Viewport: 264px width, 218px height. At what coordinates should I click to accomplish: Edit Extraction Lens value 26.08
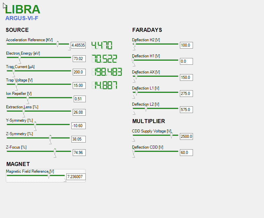[79, 112]
